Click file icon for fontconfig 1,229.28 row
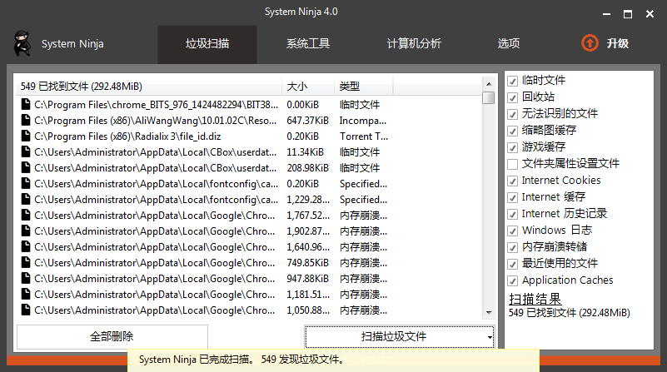 tap(26, 199)
